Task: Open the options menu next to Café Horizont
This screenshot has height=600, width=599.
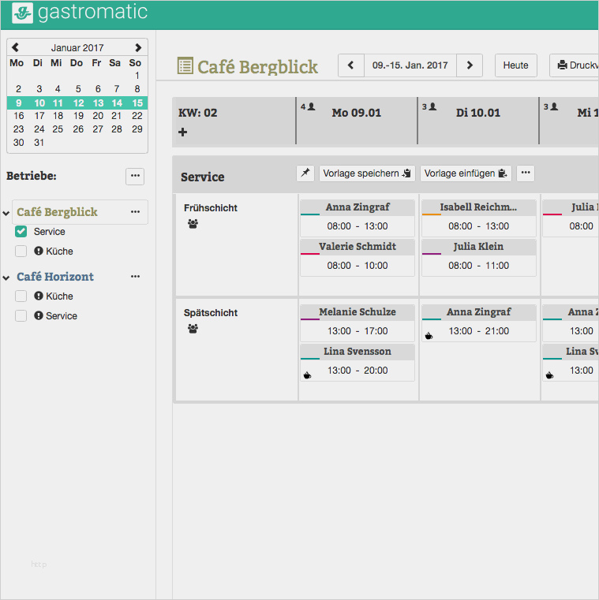Action: click(x=135, y=276)
